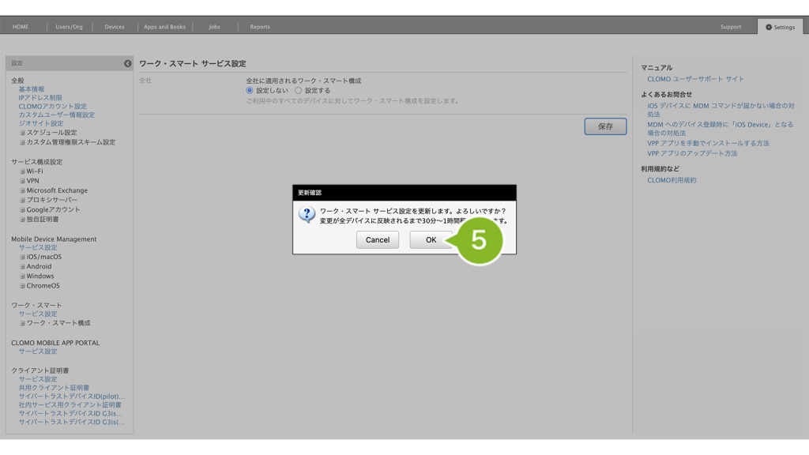Expand the ChromeOS tree node
The height and width of the screenshot is (455, 809).
(x=23, y=286)
